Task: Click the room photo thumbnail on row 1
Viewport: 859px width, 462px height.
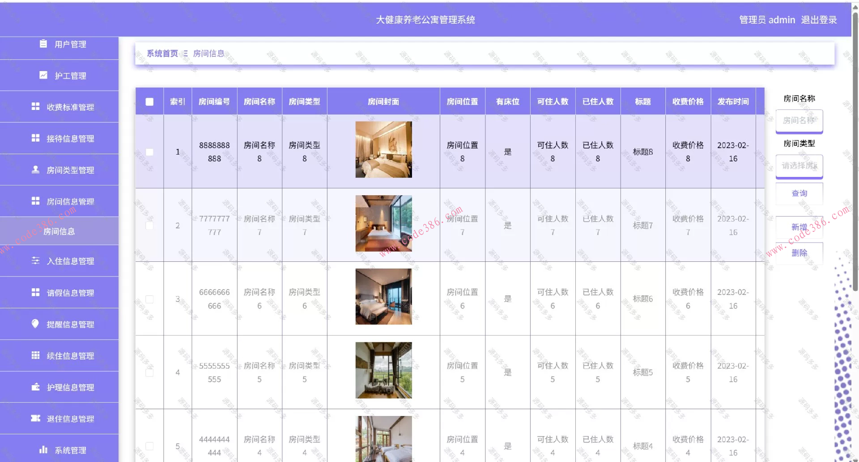Action: click(383, 149)
